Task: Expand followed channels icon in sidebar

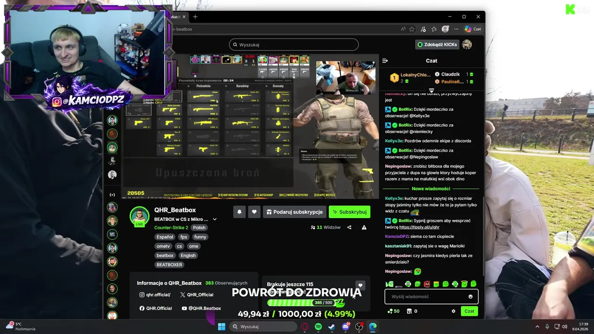Action: click(112, 195)
